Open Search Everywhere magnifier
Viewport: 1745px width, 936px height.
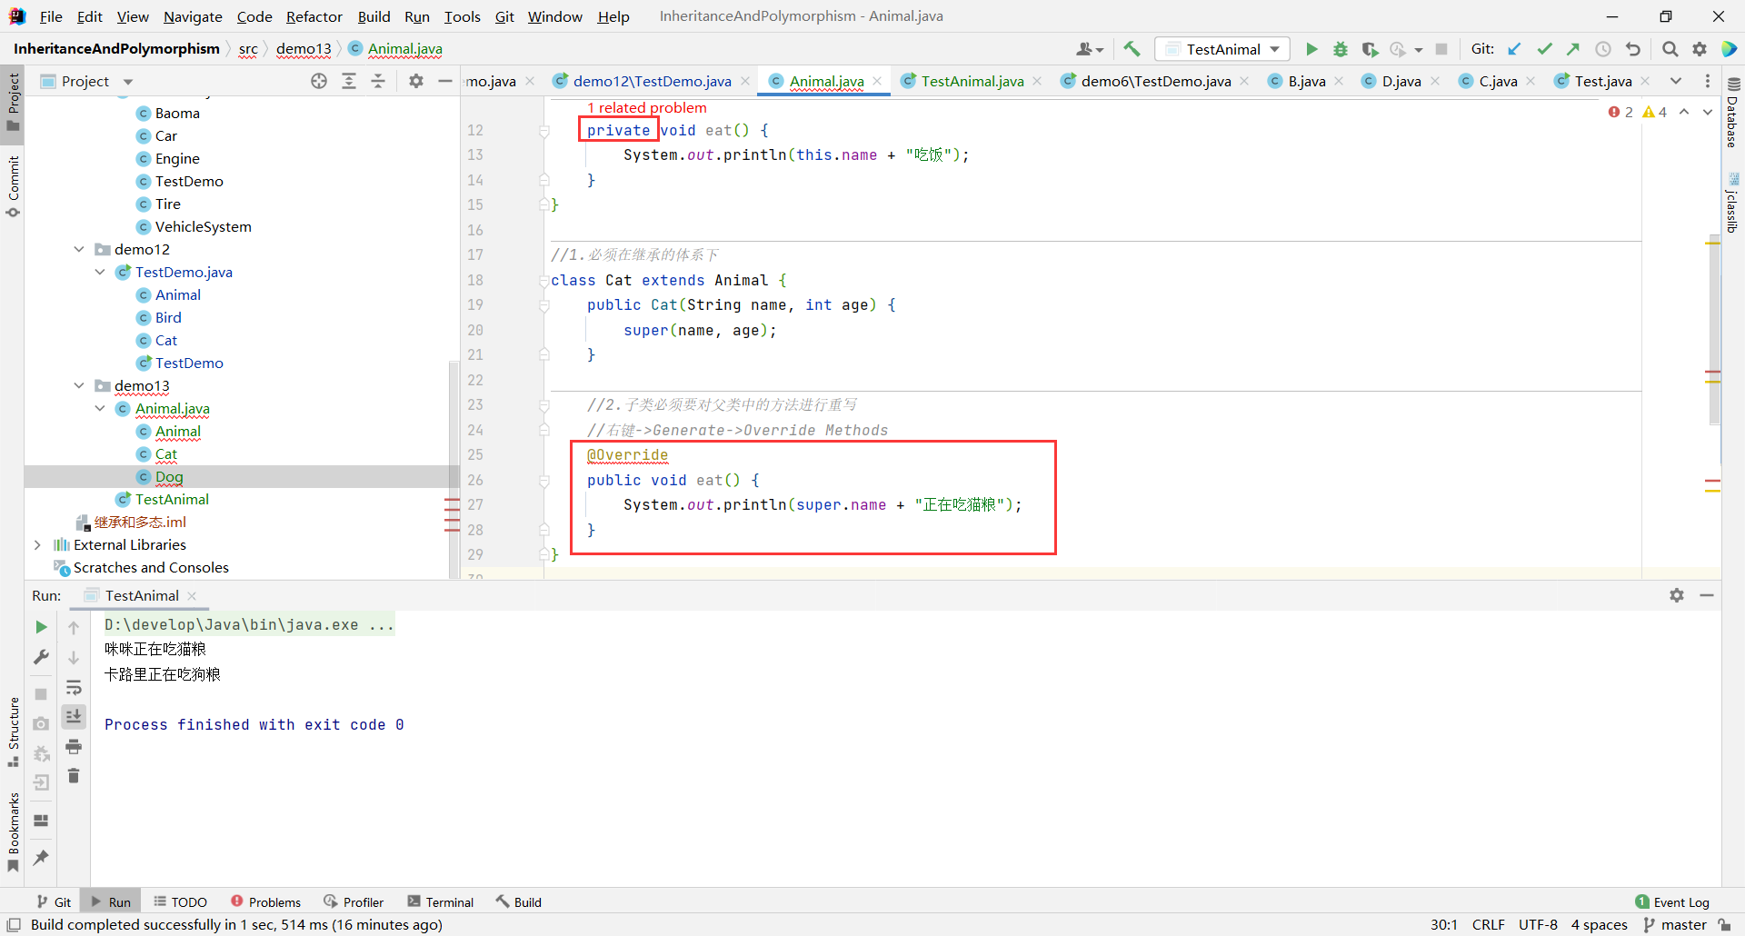tap(1670, 49)
